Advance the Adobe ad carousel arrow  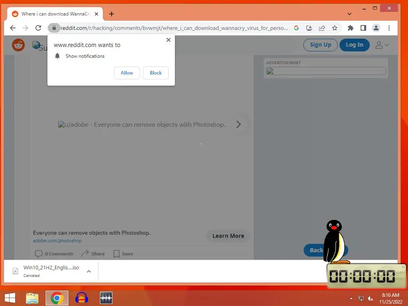tap(238, 124)
